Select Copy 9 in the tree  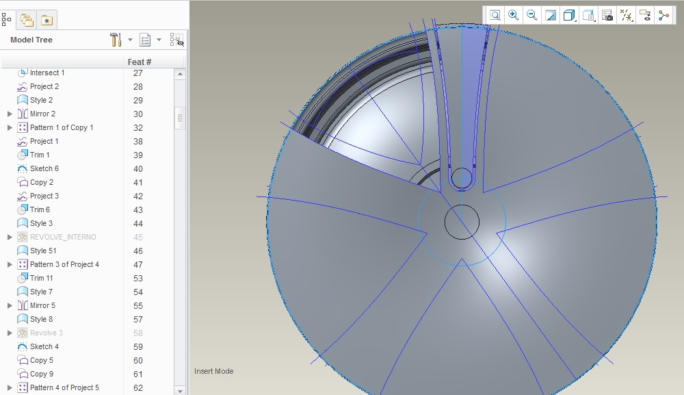pyautogui.click(x=42, y=374)
